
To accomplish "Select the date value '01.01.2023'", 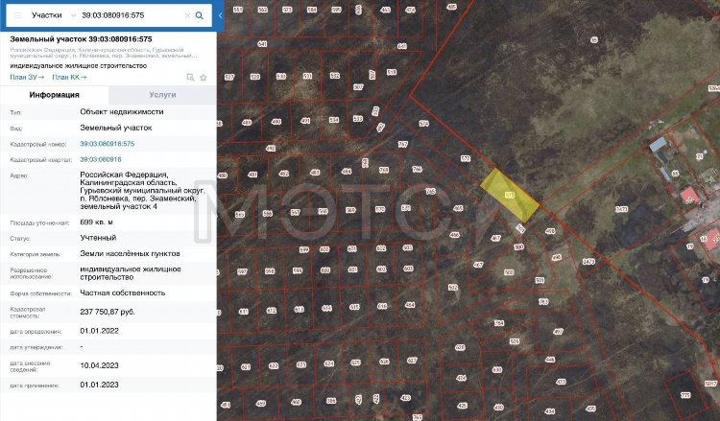I will pyautogui.click(x=99, y=386).
